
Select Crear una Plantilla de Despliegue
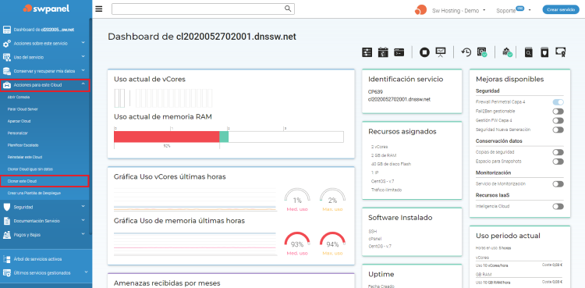point(34,193)
